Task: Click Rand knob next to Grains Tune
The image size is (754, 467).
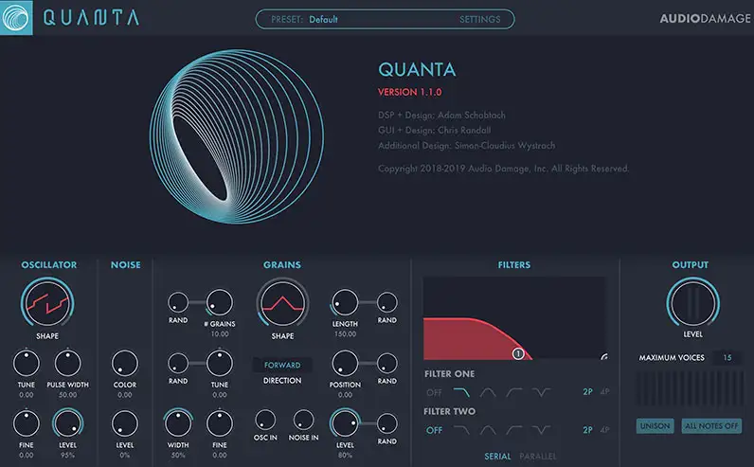Action: [178, 363]
